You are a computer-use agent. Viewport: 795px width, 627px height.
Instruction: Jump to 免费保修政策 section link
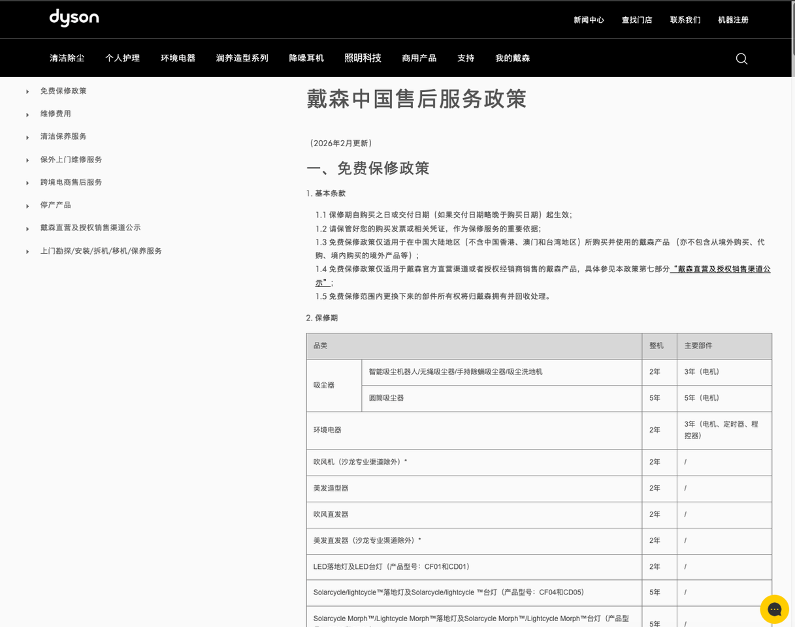click(63, 91)
